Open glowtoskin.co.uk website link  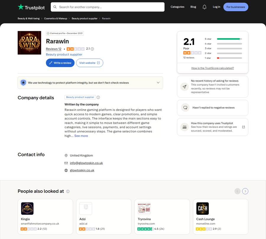click(82, 171)
